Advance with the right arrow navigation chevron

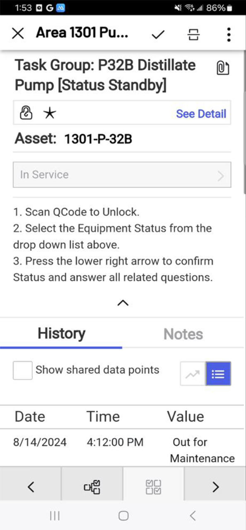[215, 487]
